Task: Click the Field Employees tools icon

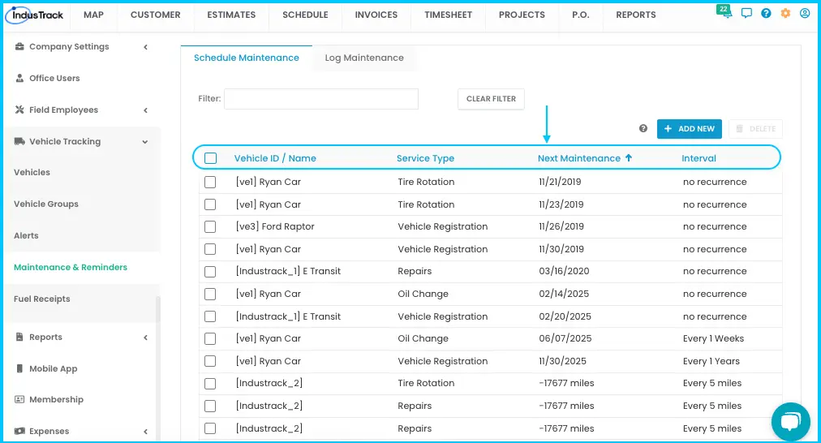Action: [20, 110]
